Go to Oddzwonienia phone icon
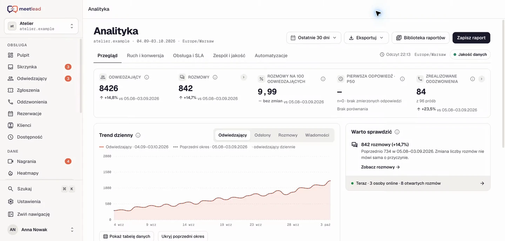 click(11, 102)
